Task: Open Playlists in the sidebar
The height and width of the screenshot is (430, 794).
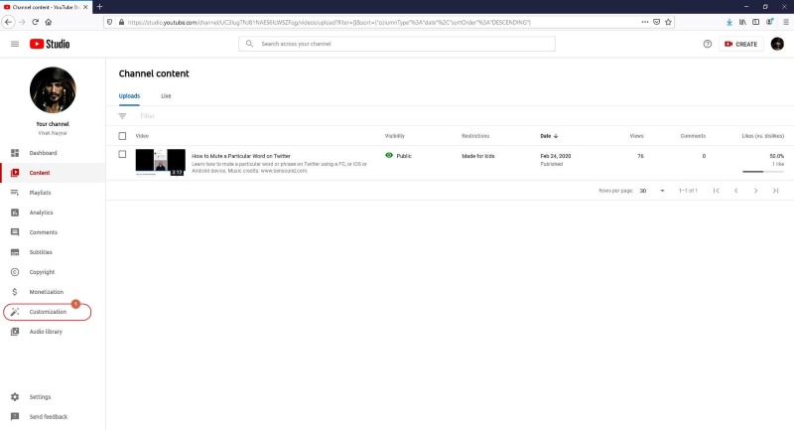Action: 53,193
